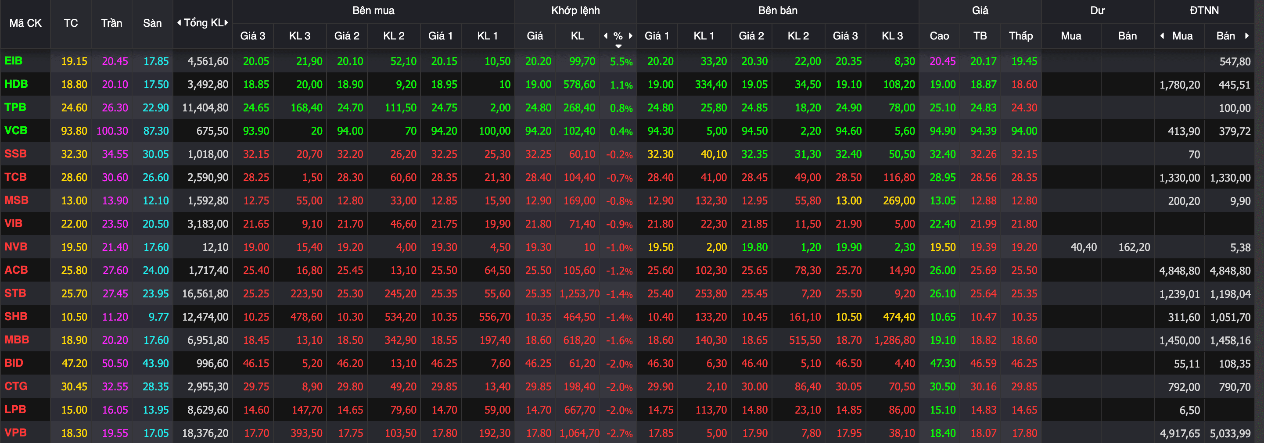Click LPB low price 14.65
This screenshot has height=443, width=1264.
click(1024, 410)
